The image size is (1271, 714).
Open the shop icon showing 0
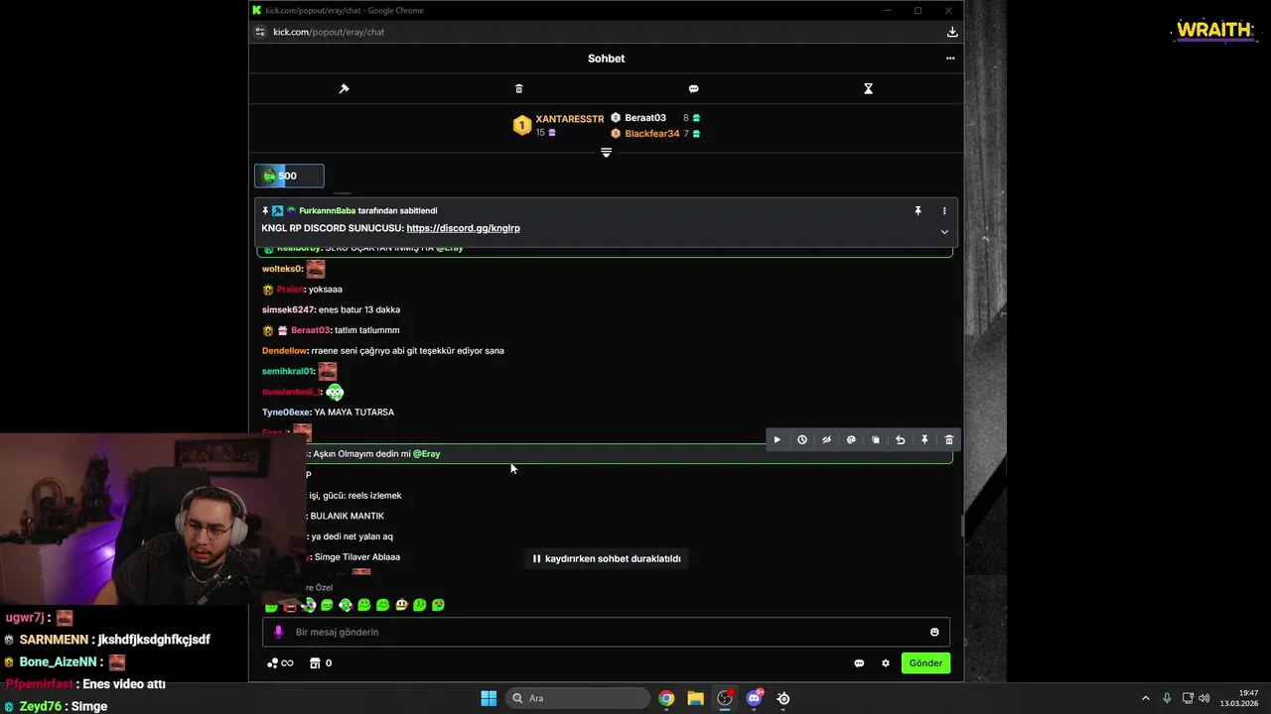click(x=321, y=663)
